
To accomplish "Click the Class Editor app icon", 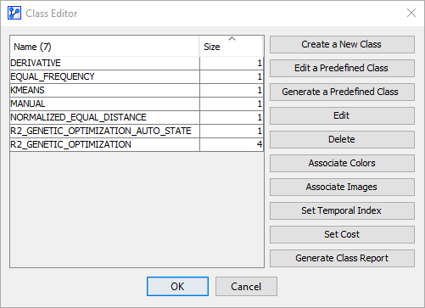I will pyautogui.click(x=14, y=13).
